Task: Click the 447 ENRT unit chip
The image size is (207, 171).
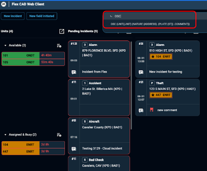Action: pos(161,95)
